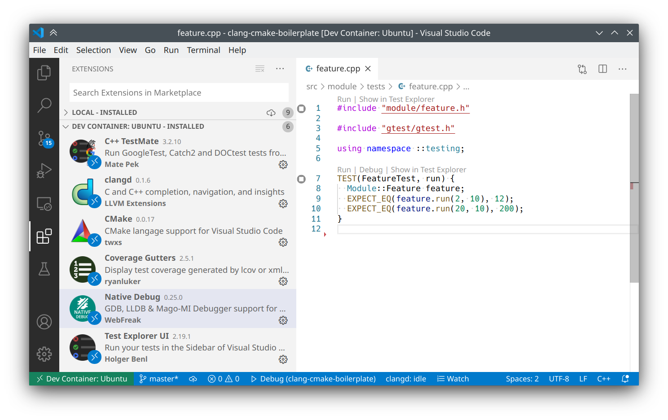Click Dev Container: Ubuntu remote indicator

pos(82,379)
